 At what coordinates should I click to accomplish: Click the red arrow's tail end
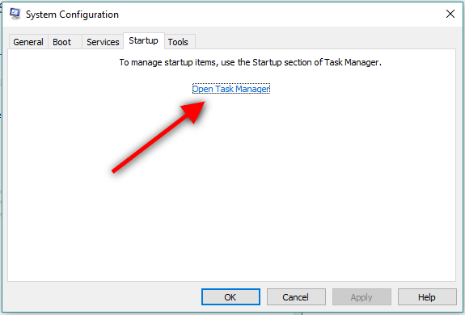click(115, 170)
